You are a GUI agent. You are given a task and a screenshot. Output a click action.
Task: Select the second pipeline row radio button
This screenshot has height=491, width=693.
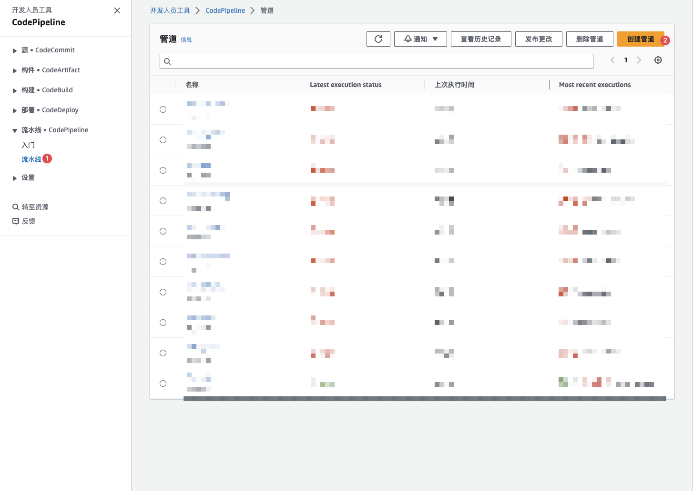coord(163,140)
